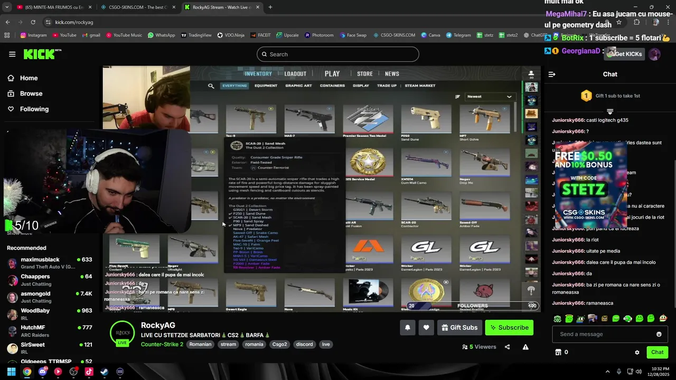The height and width of the screenshot is (380, 676).
Task: Show hidden system tray icons
Action: coord(607,372)
